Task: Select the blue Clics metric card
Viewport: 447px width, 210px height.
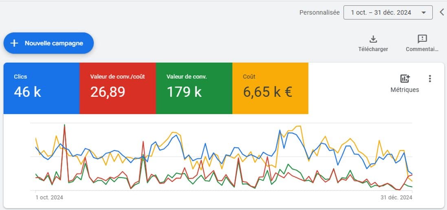Action: click(x=42, y=88)
